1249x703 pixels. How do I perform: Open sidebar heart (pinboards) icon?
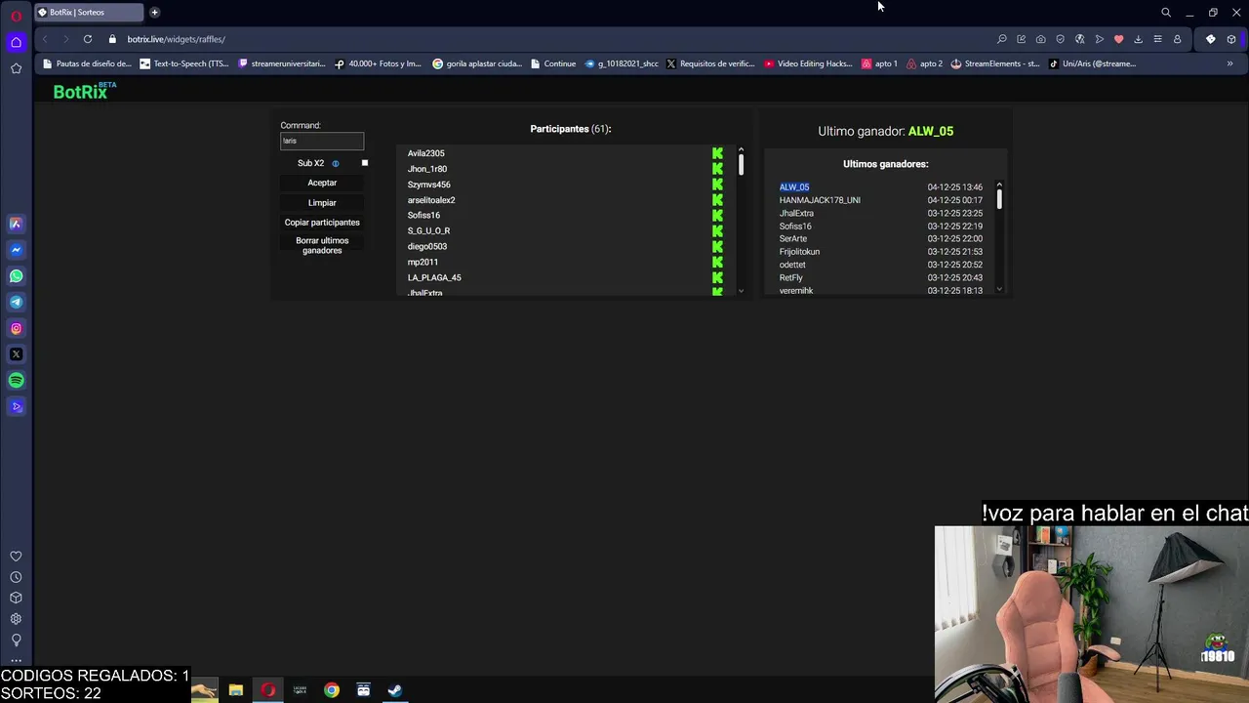click(16, 557)
